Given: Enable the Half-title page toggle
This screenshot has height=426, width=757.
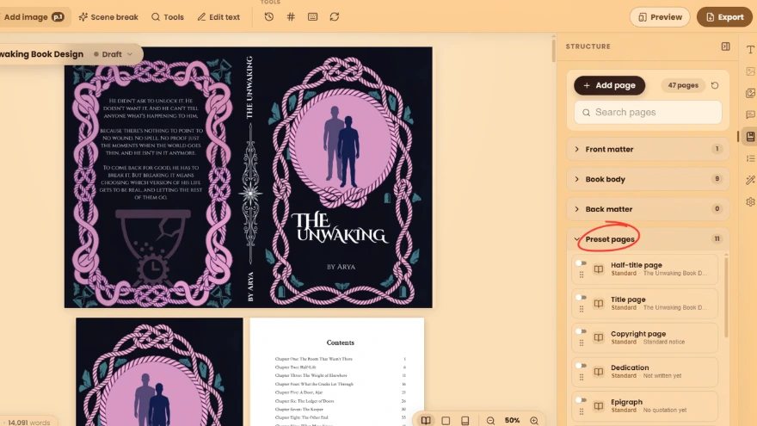Looking at the screenshot, I should [581, 263].
